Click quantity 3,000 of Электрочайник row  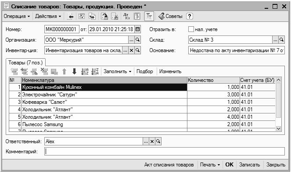point(213,95)
